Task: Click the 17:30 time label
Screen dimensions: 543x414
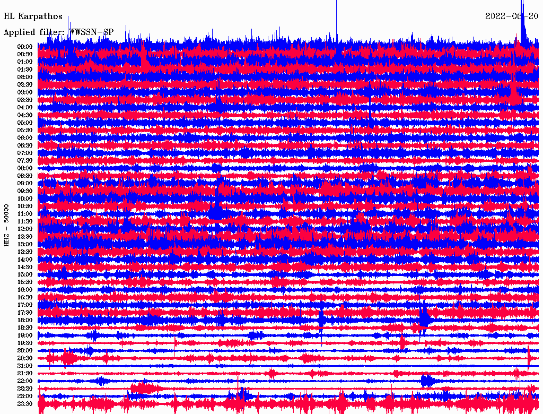Action: coord(25,313)
